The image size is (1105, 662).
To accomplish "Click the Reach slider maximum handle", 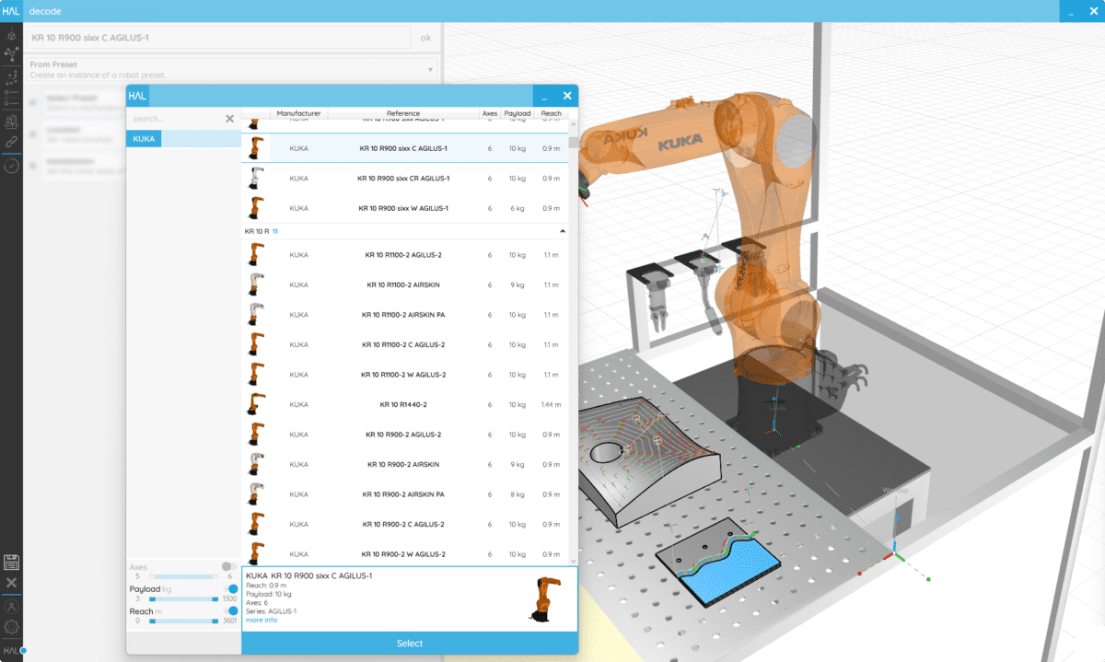I will [x=215, y=621].
